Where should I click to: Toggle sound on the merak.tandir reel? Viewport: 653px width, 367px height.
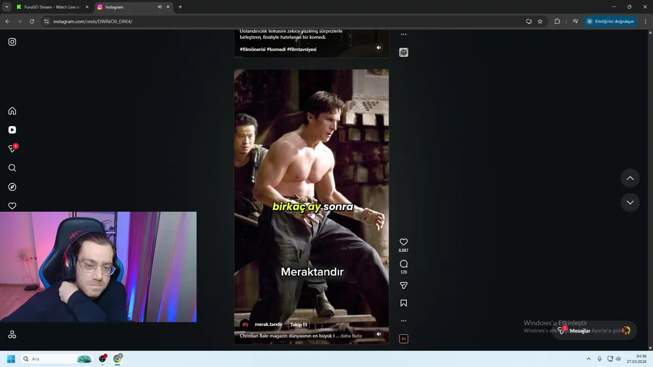pos(379,334)
